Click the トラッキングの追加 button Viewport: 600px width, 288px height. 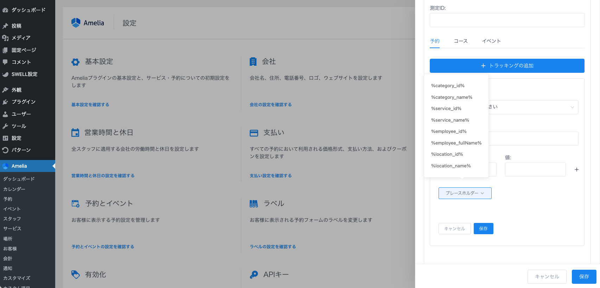pos(507,66)
